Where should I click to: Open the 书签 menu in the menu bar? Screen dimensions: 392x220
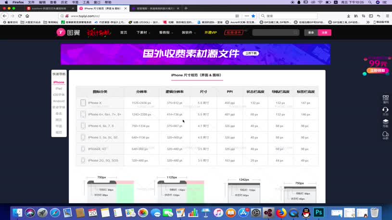coord(75,2)
